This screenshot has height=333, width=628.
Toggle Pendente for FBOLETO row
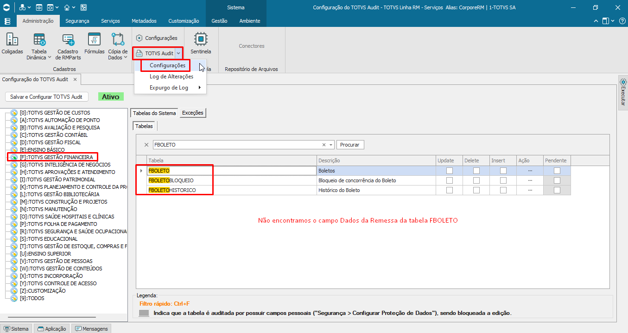[x=557, y=171]
